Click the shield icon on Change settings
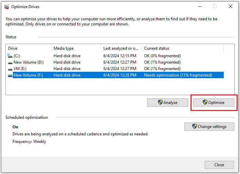This screenshot has width=240, height=174. tap(194, 127)
